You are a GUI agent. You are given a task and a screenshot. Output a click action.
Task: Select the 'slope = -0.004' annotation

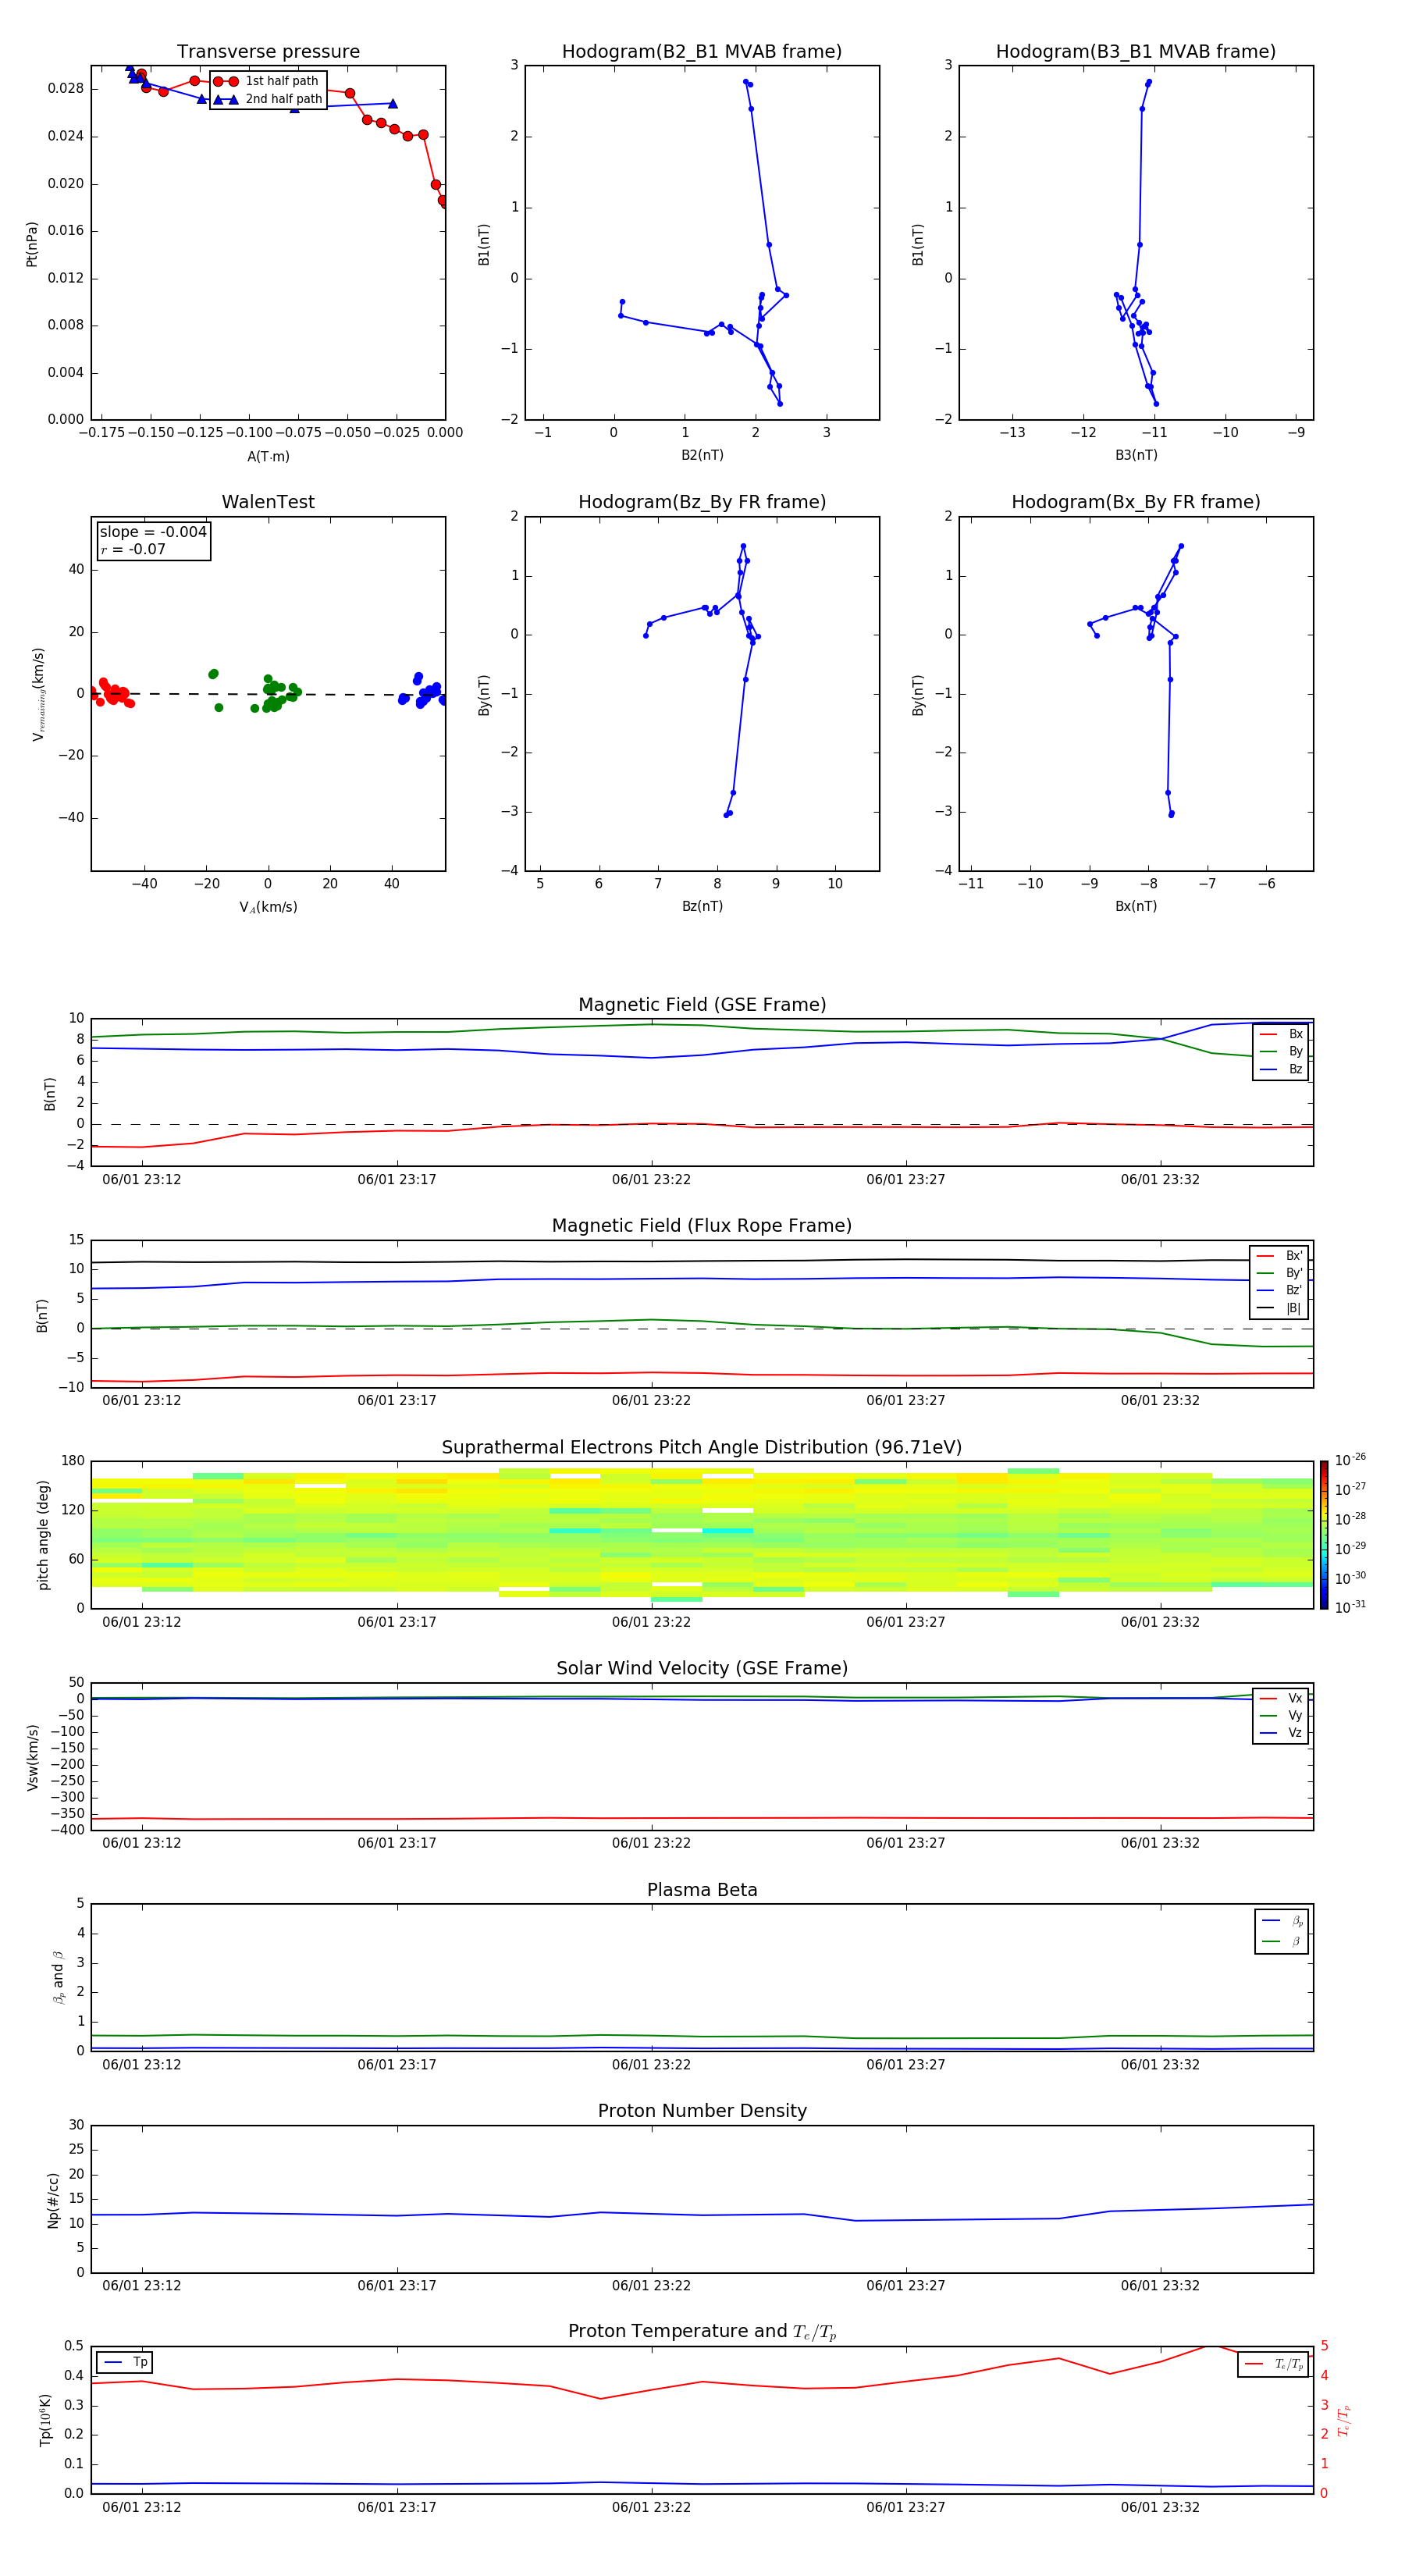click(x=153, y=532)
